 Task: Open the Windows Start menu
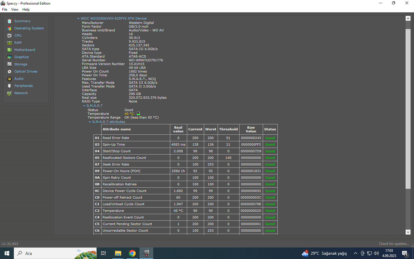pos(7,253)
